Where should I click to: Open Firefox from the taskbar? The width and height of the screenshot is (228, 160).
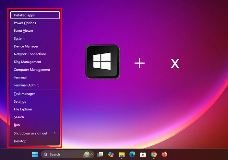tap(164, 154)
